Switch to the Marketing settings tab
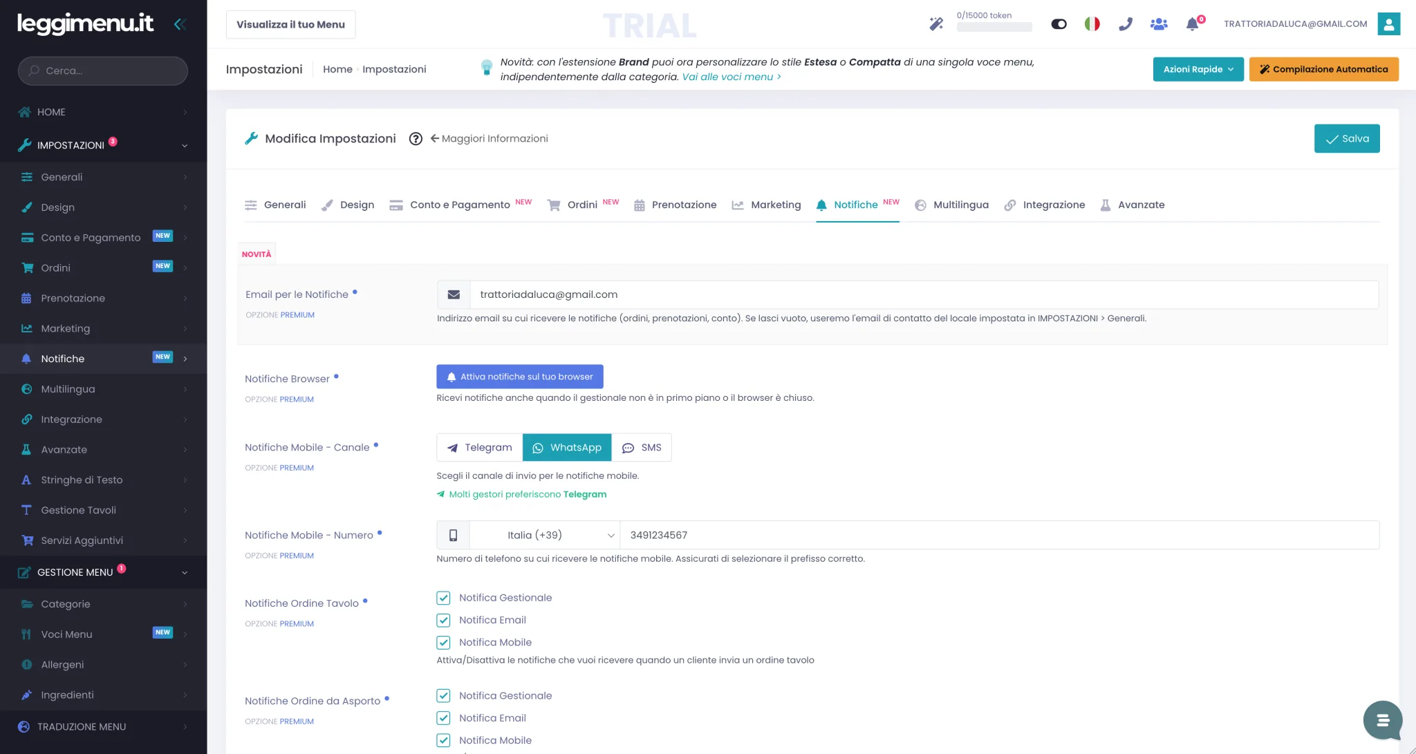1416x754 pixels. point(766,205)
